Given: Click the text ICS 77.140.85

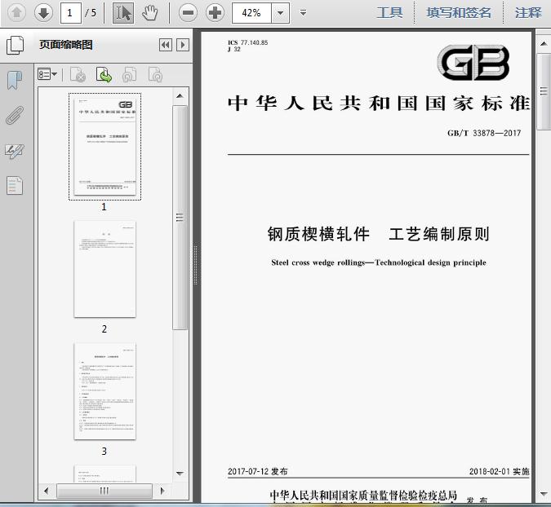Looking at the screenshot, I should [x=247, y=42].
